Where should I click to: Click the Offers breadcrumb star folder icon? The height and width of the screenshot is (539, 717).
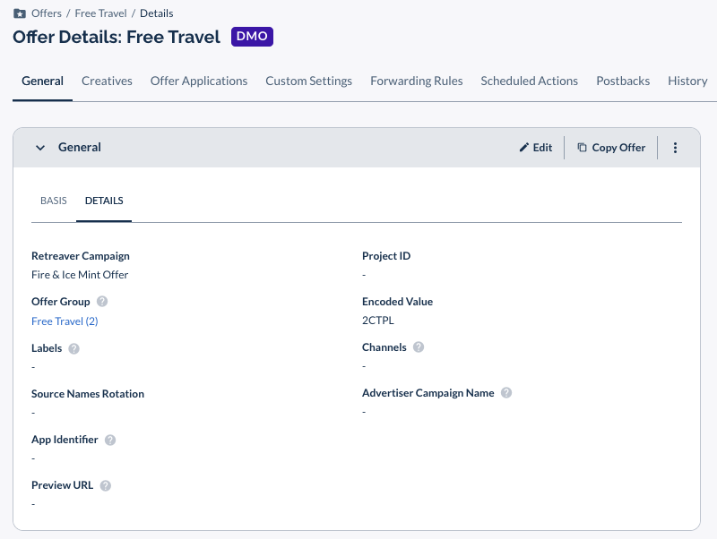[20, 13]
